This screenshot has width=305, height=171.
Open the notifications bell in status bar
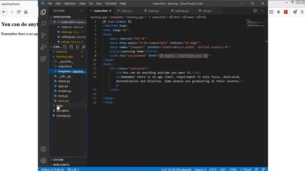[263, 169]
